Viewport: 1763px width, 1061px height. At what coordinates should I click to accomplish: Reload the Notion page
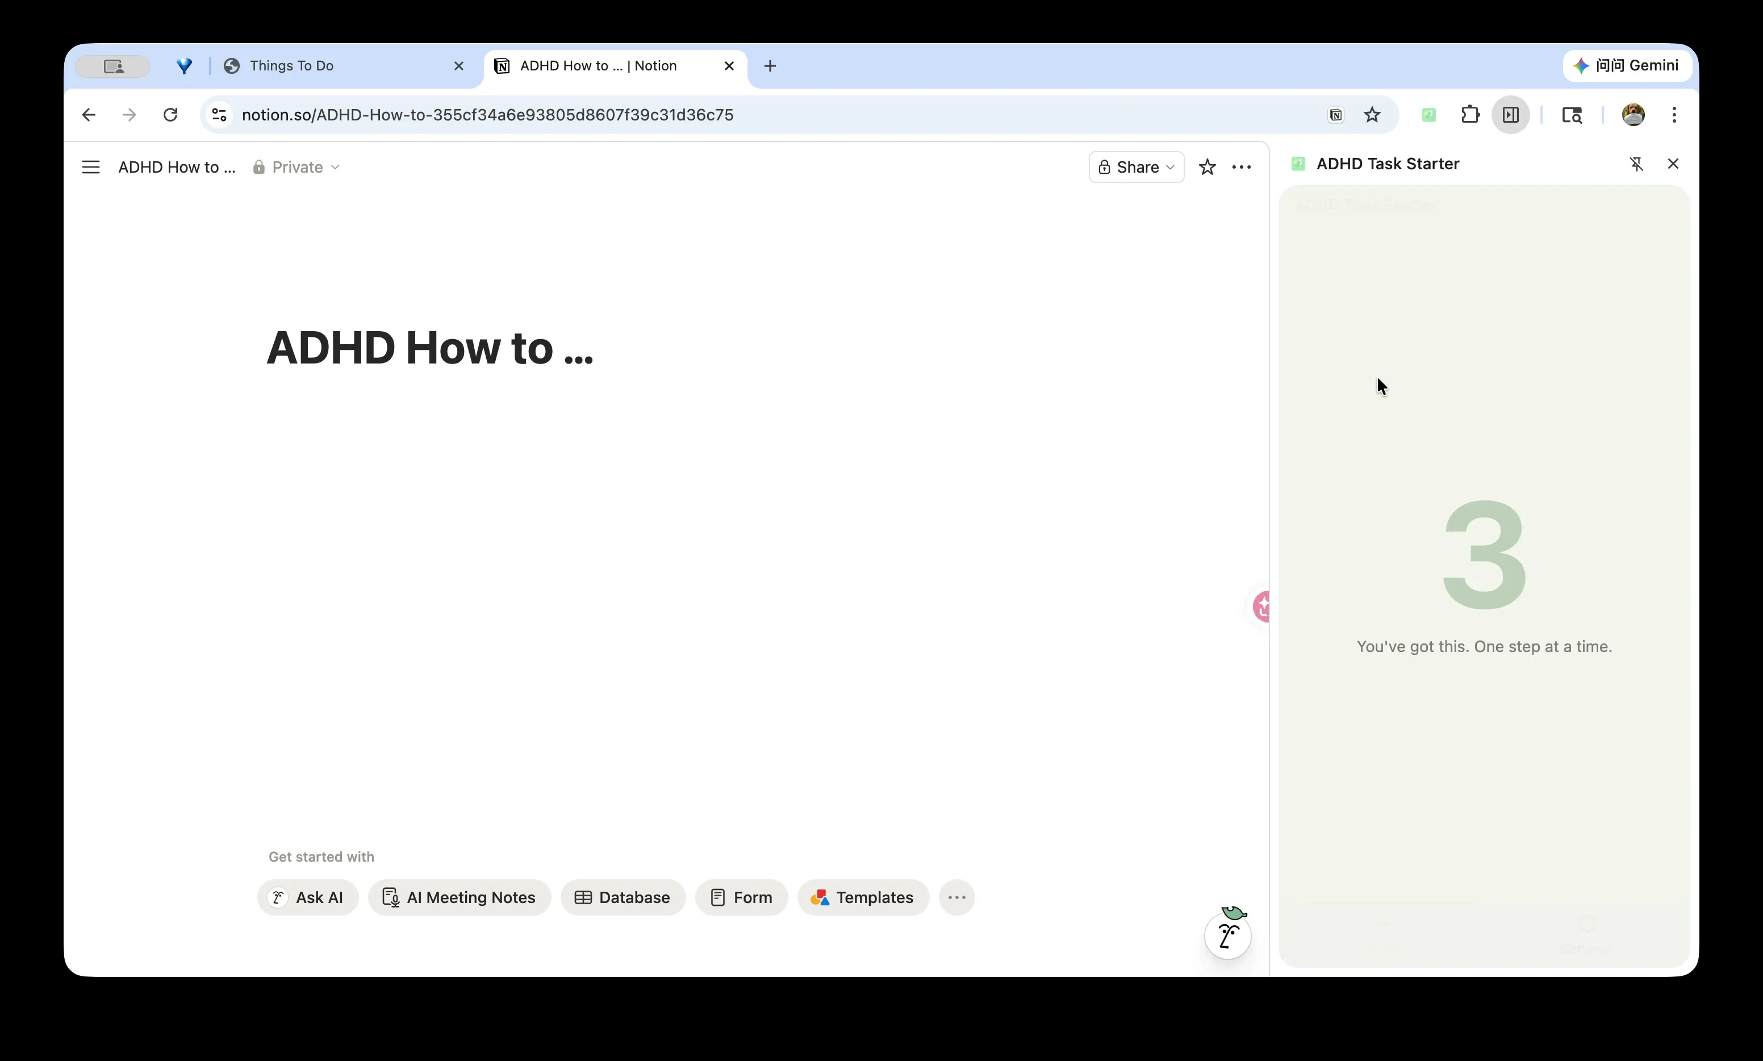click(x=170, y=115)
